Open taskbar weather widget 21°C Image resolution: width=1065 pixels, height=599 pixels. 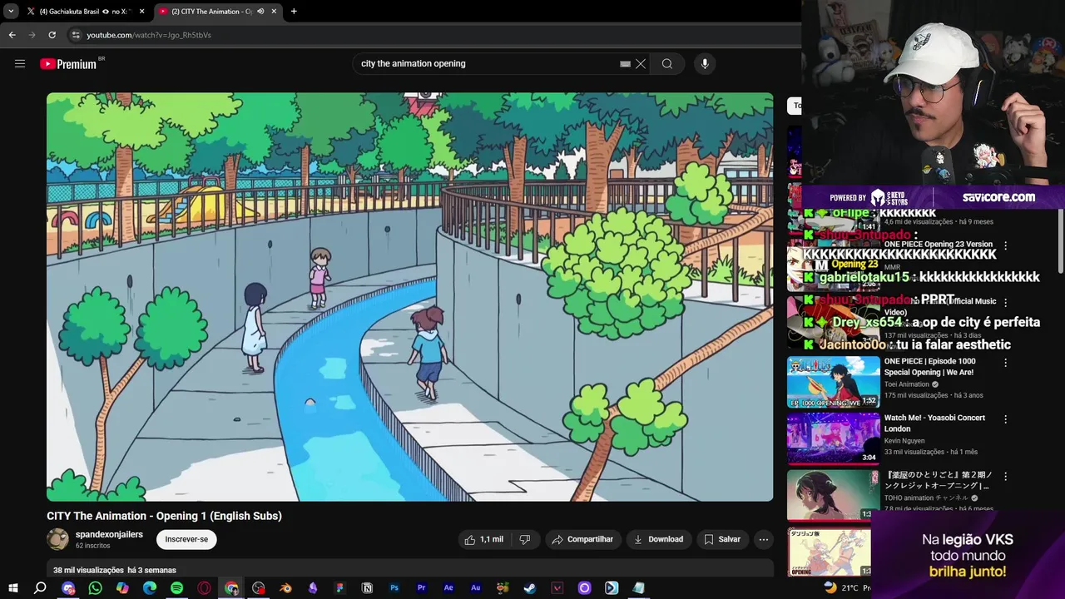845,587
